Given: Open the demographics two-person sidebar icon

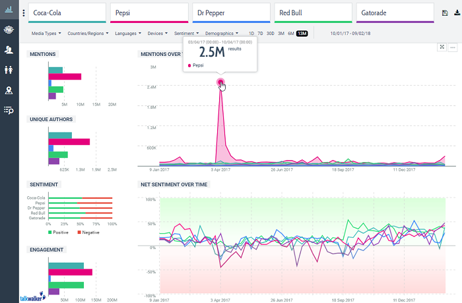Looking at the screenshot, I should pos(9,70).
